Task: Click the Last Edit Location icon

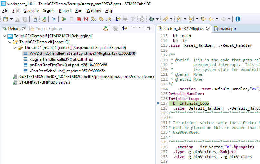Action: (x=203, y=19)
